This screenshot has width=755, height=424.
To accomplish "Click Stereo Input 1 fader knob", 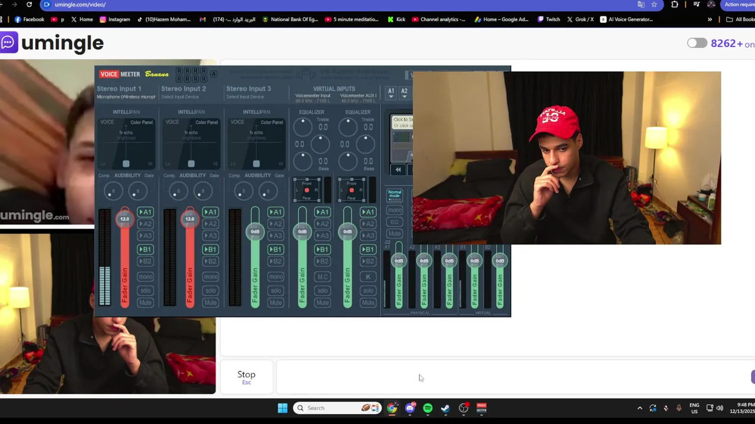I will 124,218.
